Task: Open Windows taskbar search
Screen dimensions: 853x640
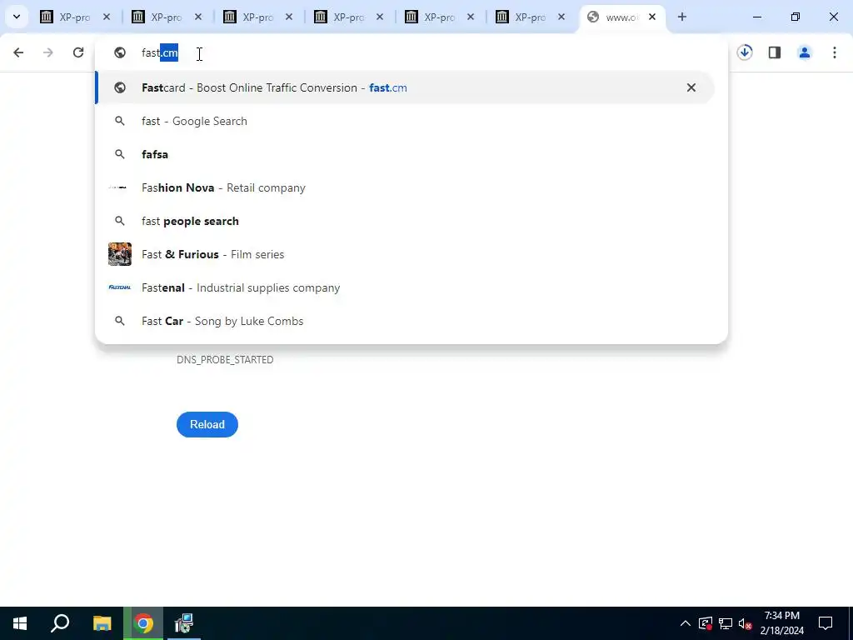Action: pyautogui.click(x=60, y=623)
